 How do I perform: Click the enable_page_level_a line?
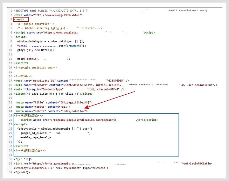click(x=36, y=137)
